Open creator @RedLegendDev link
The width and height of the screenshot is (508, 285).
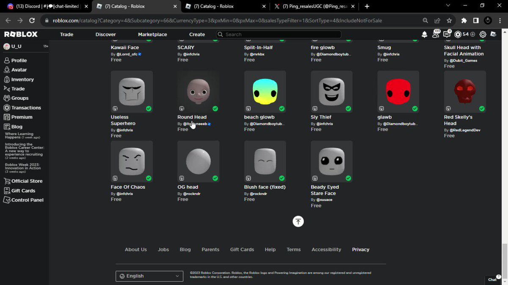(465, 130)
